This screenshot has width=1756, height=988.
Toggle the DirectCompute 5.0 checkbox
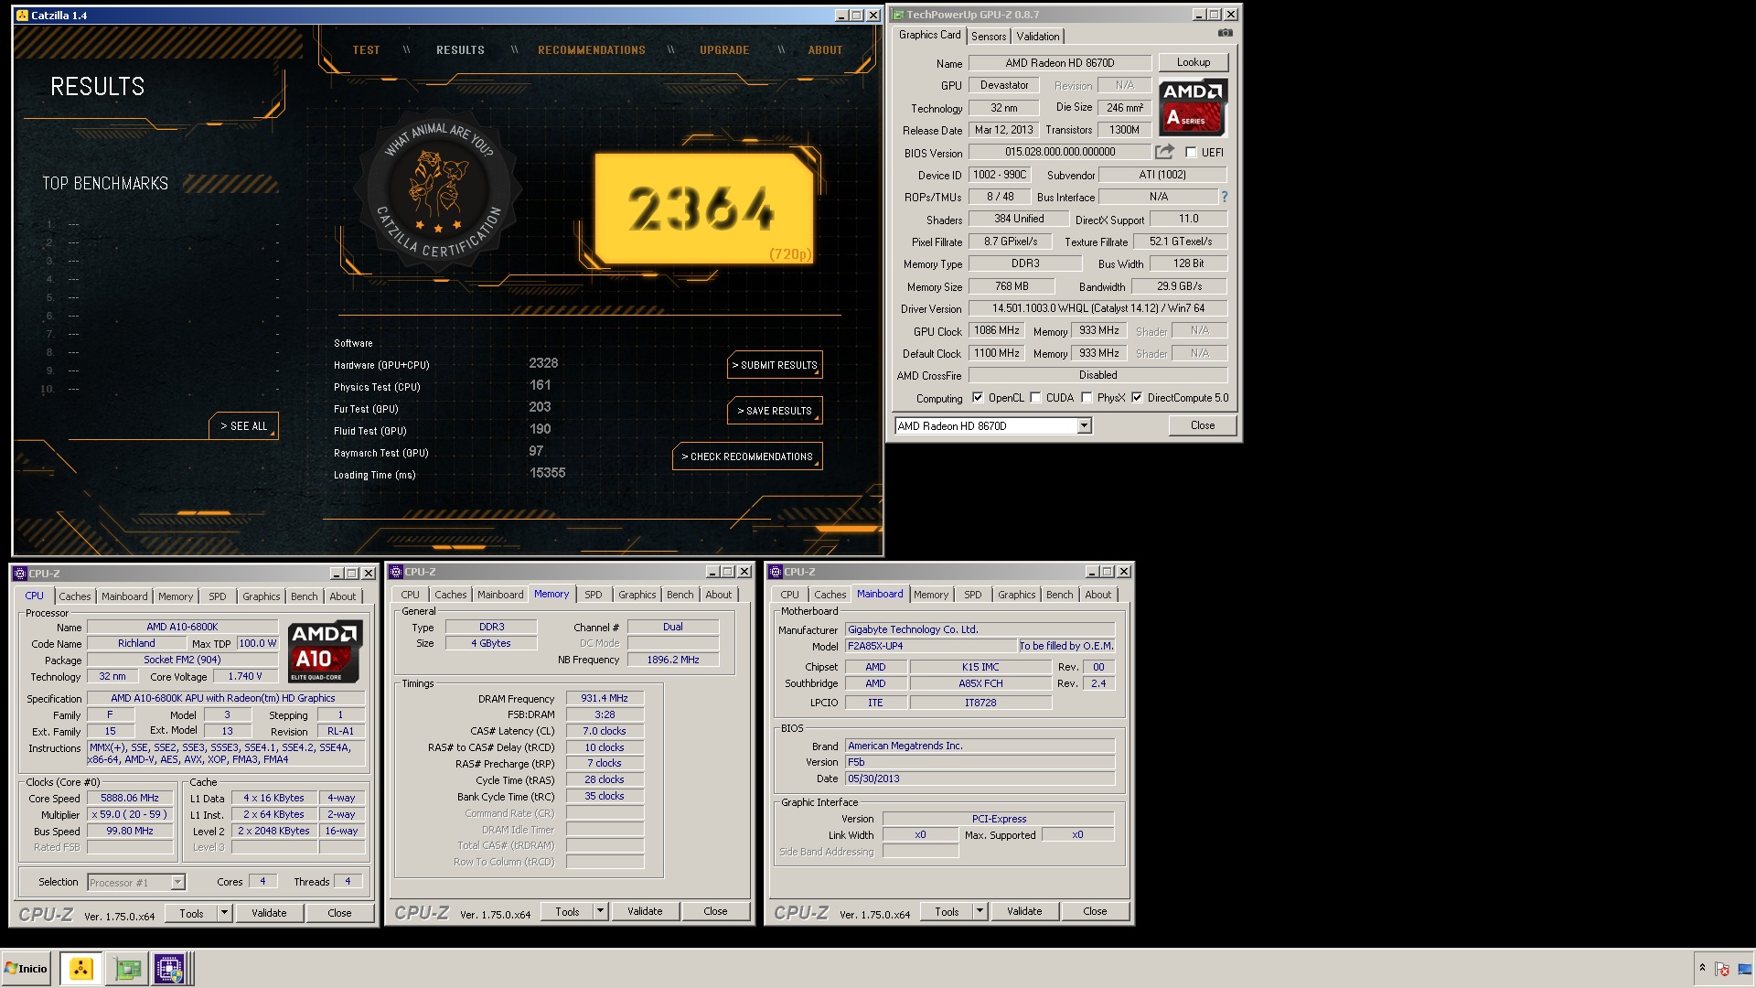(1137, 398)
